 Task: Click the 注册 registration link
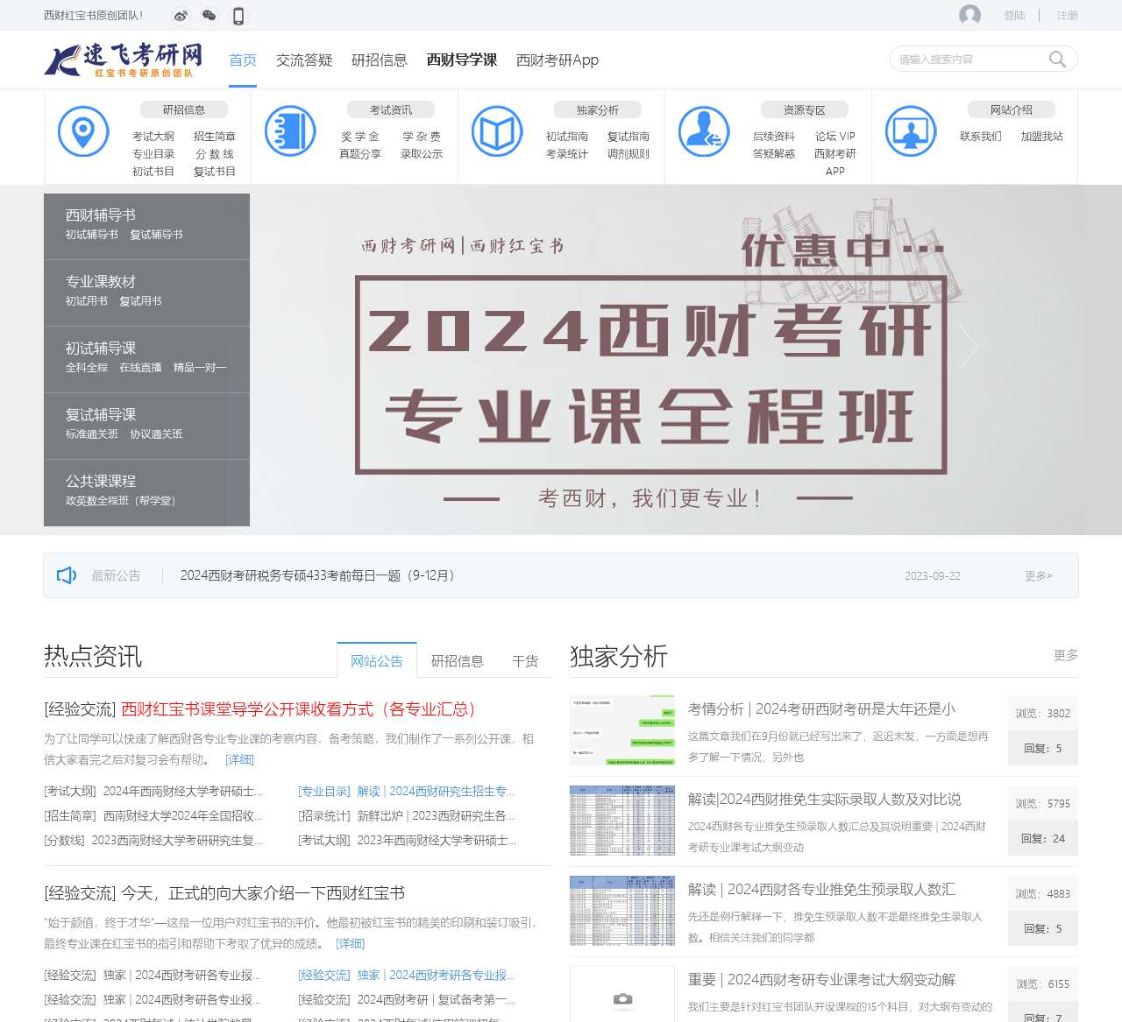pos(1067,15)
